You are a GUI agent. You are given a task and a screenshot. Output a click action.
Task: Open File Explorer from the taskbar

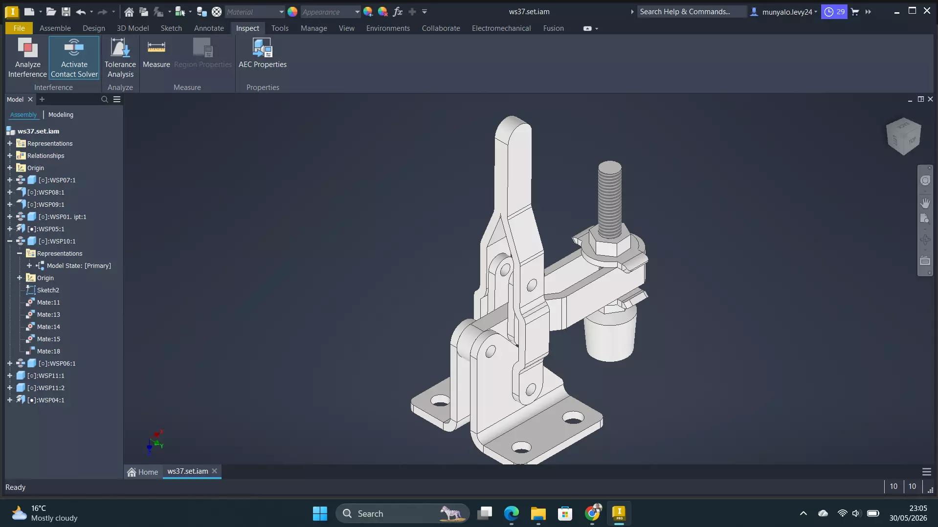coord(538,513)
